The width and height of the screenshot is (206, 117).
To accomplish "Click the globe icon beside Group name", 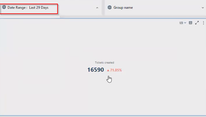I will [x=110, y=7].
